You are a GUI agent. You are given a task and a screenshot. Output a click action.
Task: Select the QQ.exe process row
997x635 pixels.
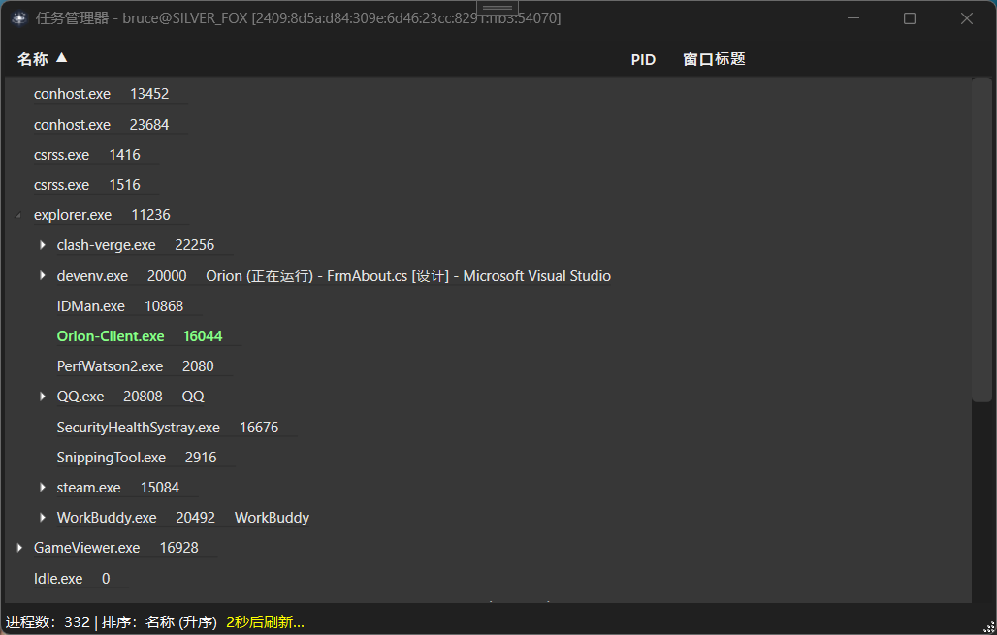coord(130,397)
